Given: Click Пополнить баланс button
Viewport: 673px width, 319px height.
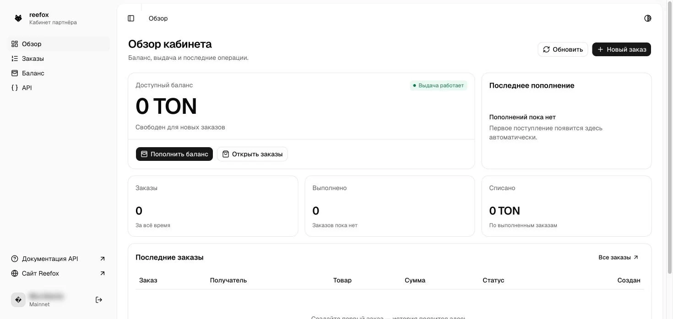Looking at the screenshot, I should pyautogui.click(x=174, y=154).
